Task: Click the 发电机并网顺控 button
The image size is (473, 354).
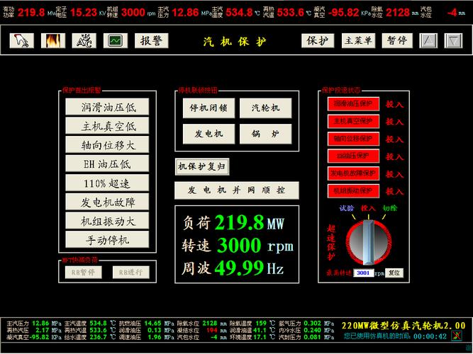Action: (236, 190)
